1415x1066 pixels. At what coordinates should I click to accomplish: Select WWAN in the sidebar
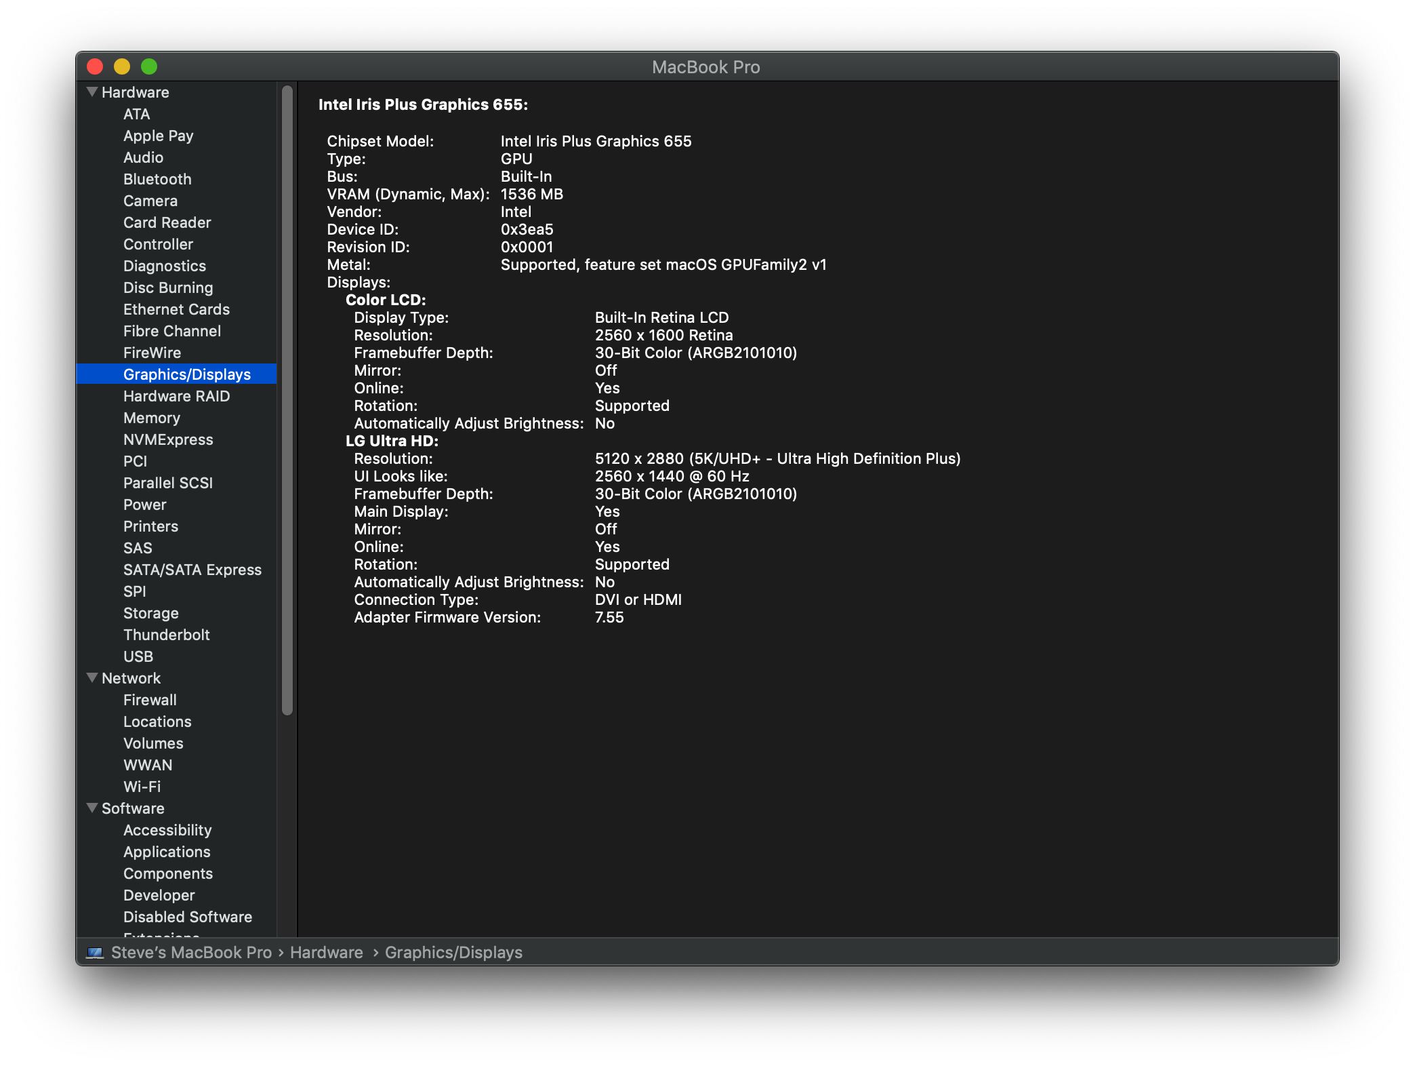[x=148, y=765]
